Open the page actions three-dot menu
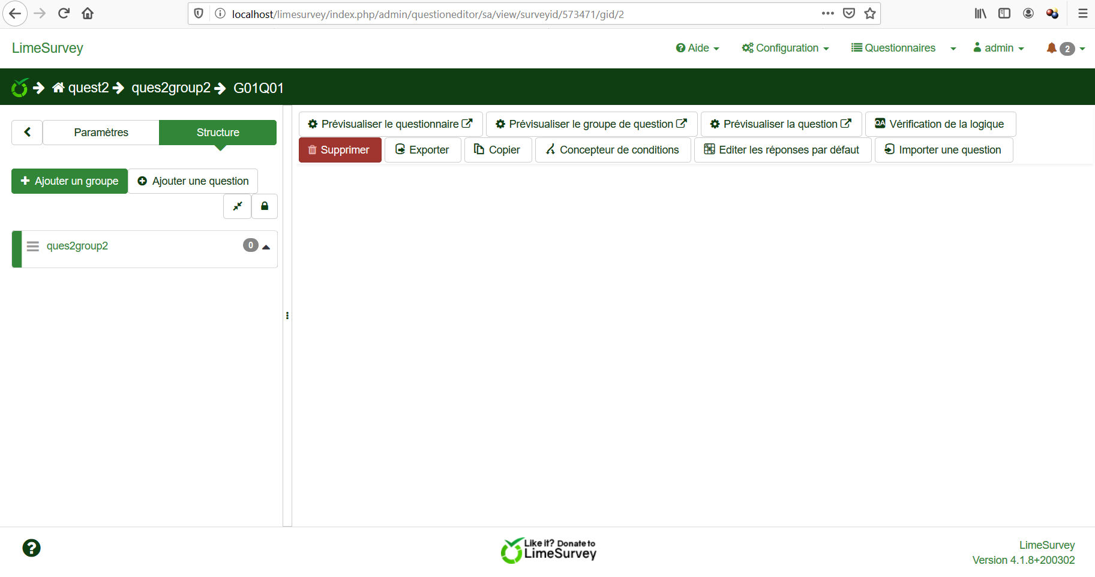 [828, 13]
